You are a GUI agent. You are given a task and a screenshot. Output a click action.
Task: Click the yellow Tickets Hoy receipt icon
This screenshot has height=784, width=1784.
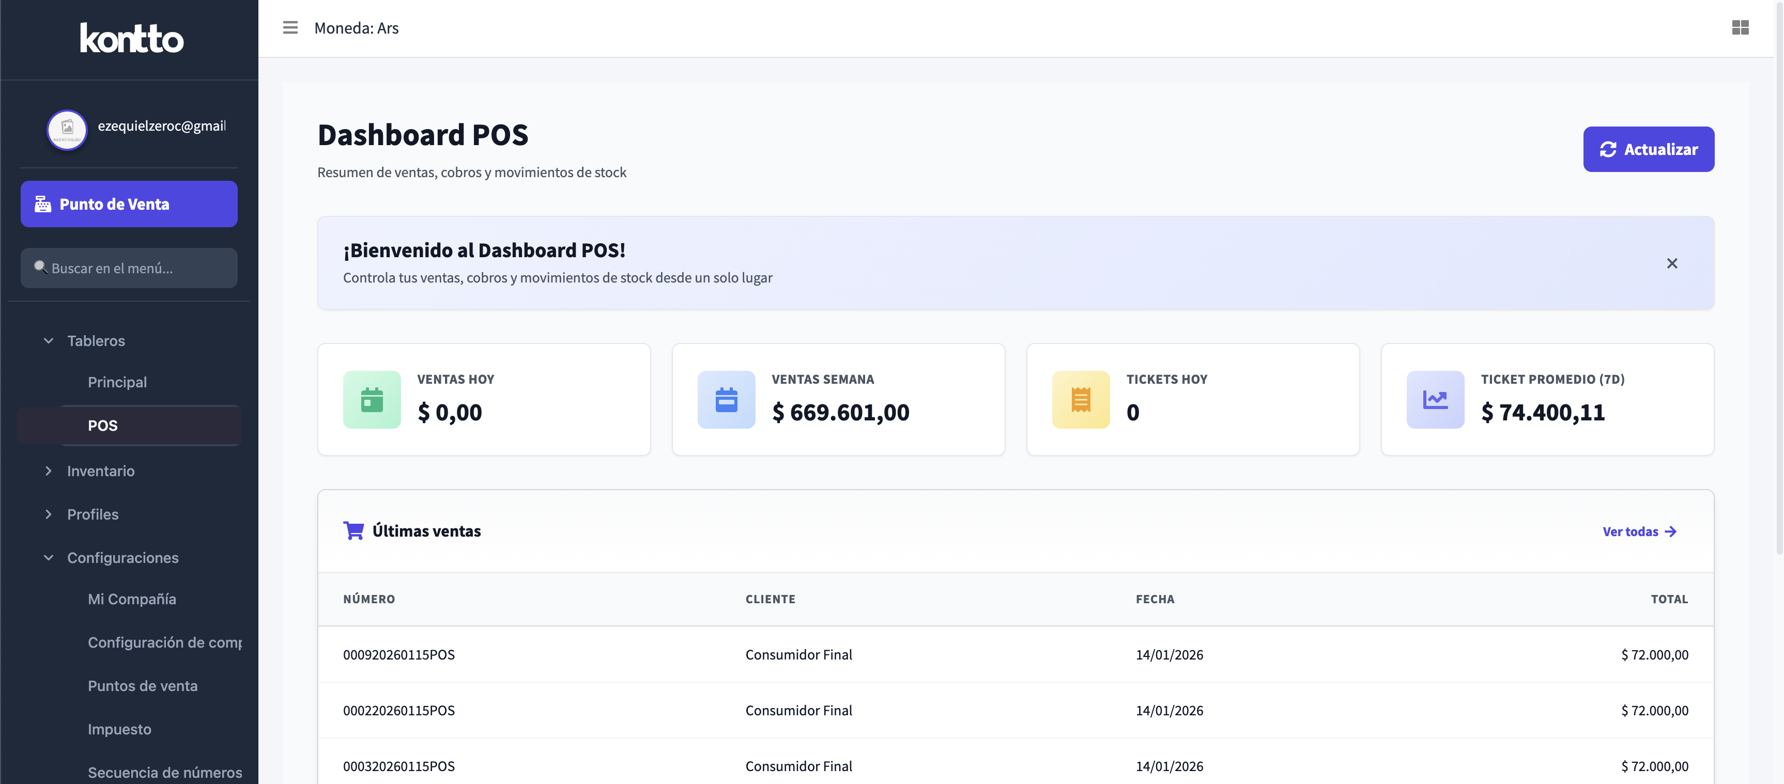point(1080,399)
